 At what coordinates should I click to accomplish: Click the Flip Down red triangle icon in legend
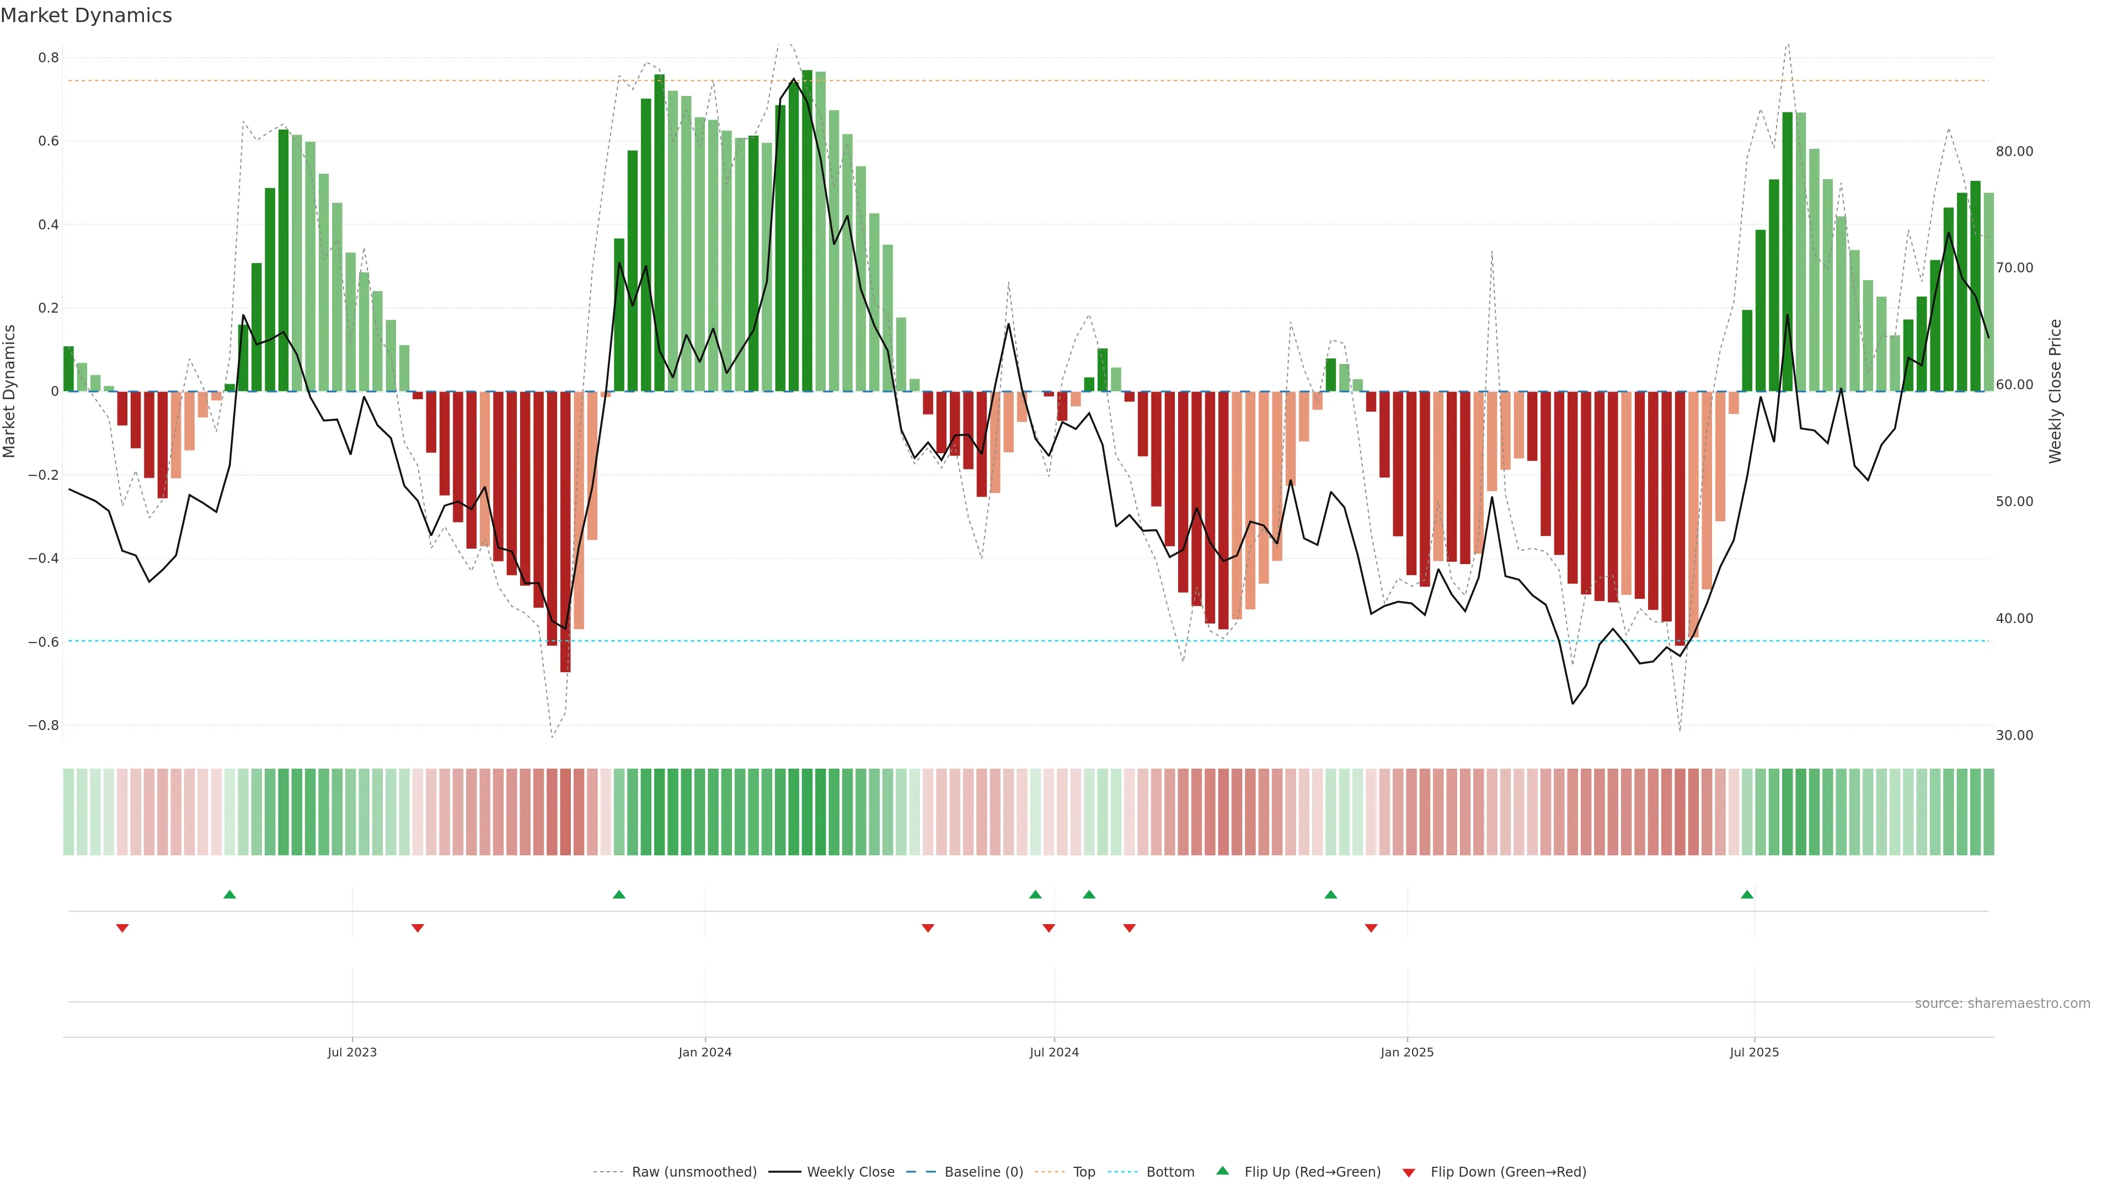1409,1172
